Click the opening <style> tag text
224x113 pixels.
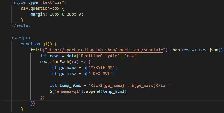click(x=18, y=2)
